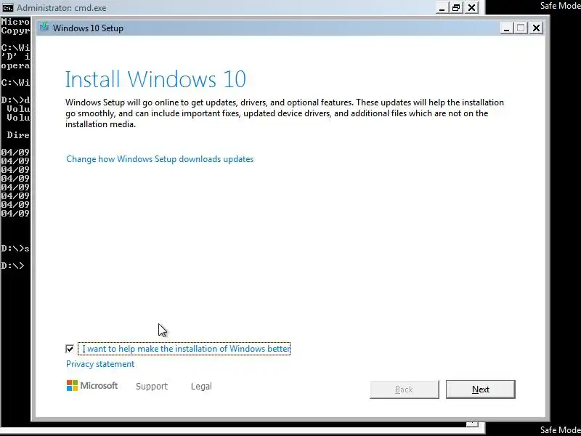Click the disabled Back button
This screenshot has width=581, height=436.
[x=405, y=389]
